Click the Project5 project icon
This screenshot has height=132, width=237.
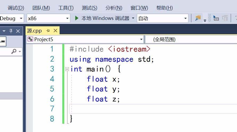point(30,39)
